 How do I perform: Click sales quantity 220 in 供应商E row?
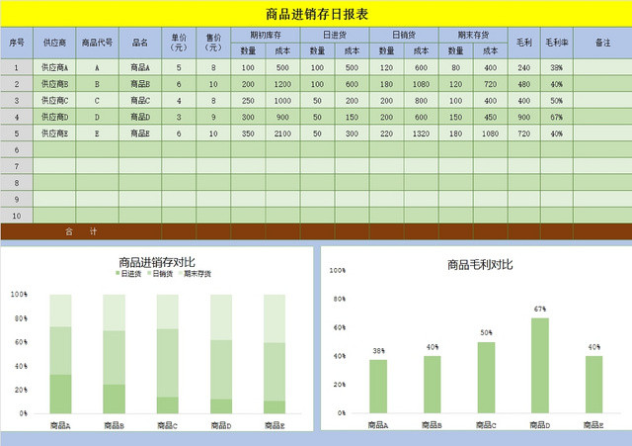pos(386,134)
